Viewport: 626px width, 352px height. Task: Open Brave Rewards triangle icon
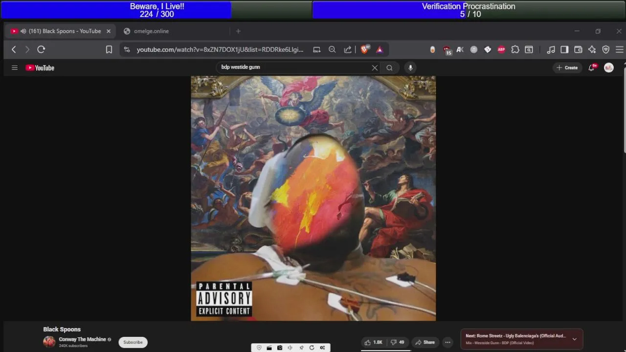380,49
